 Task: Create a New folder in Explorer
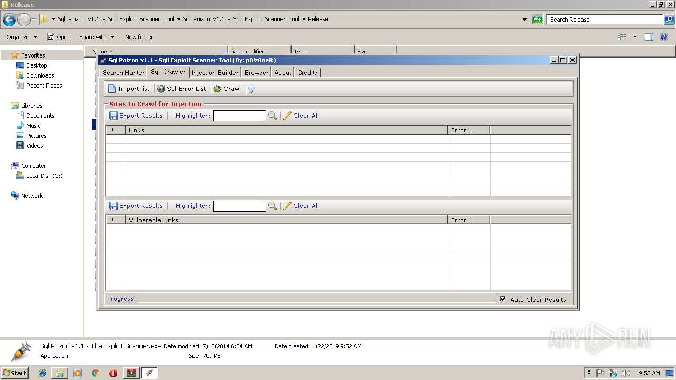(139, 37)
